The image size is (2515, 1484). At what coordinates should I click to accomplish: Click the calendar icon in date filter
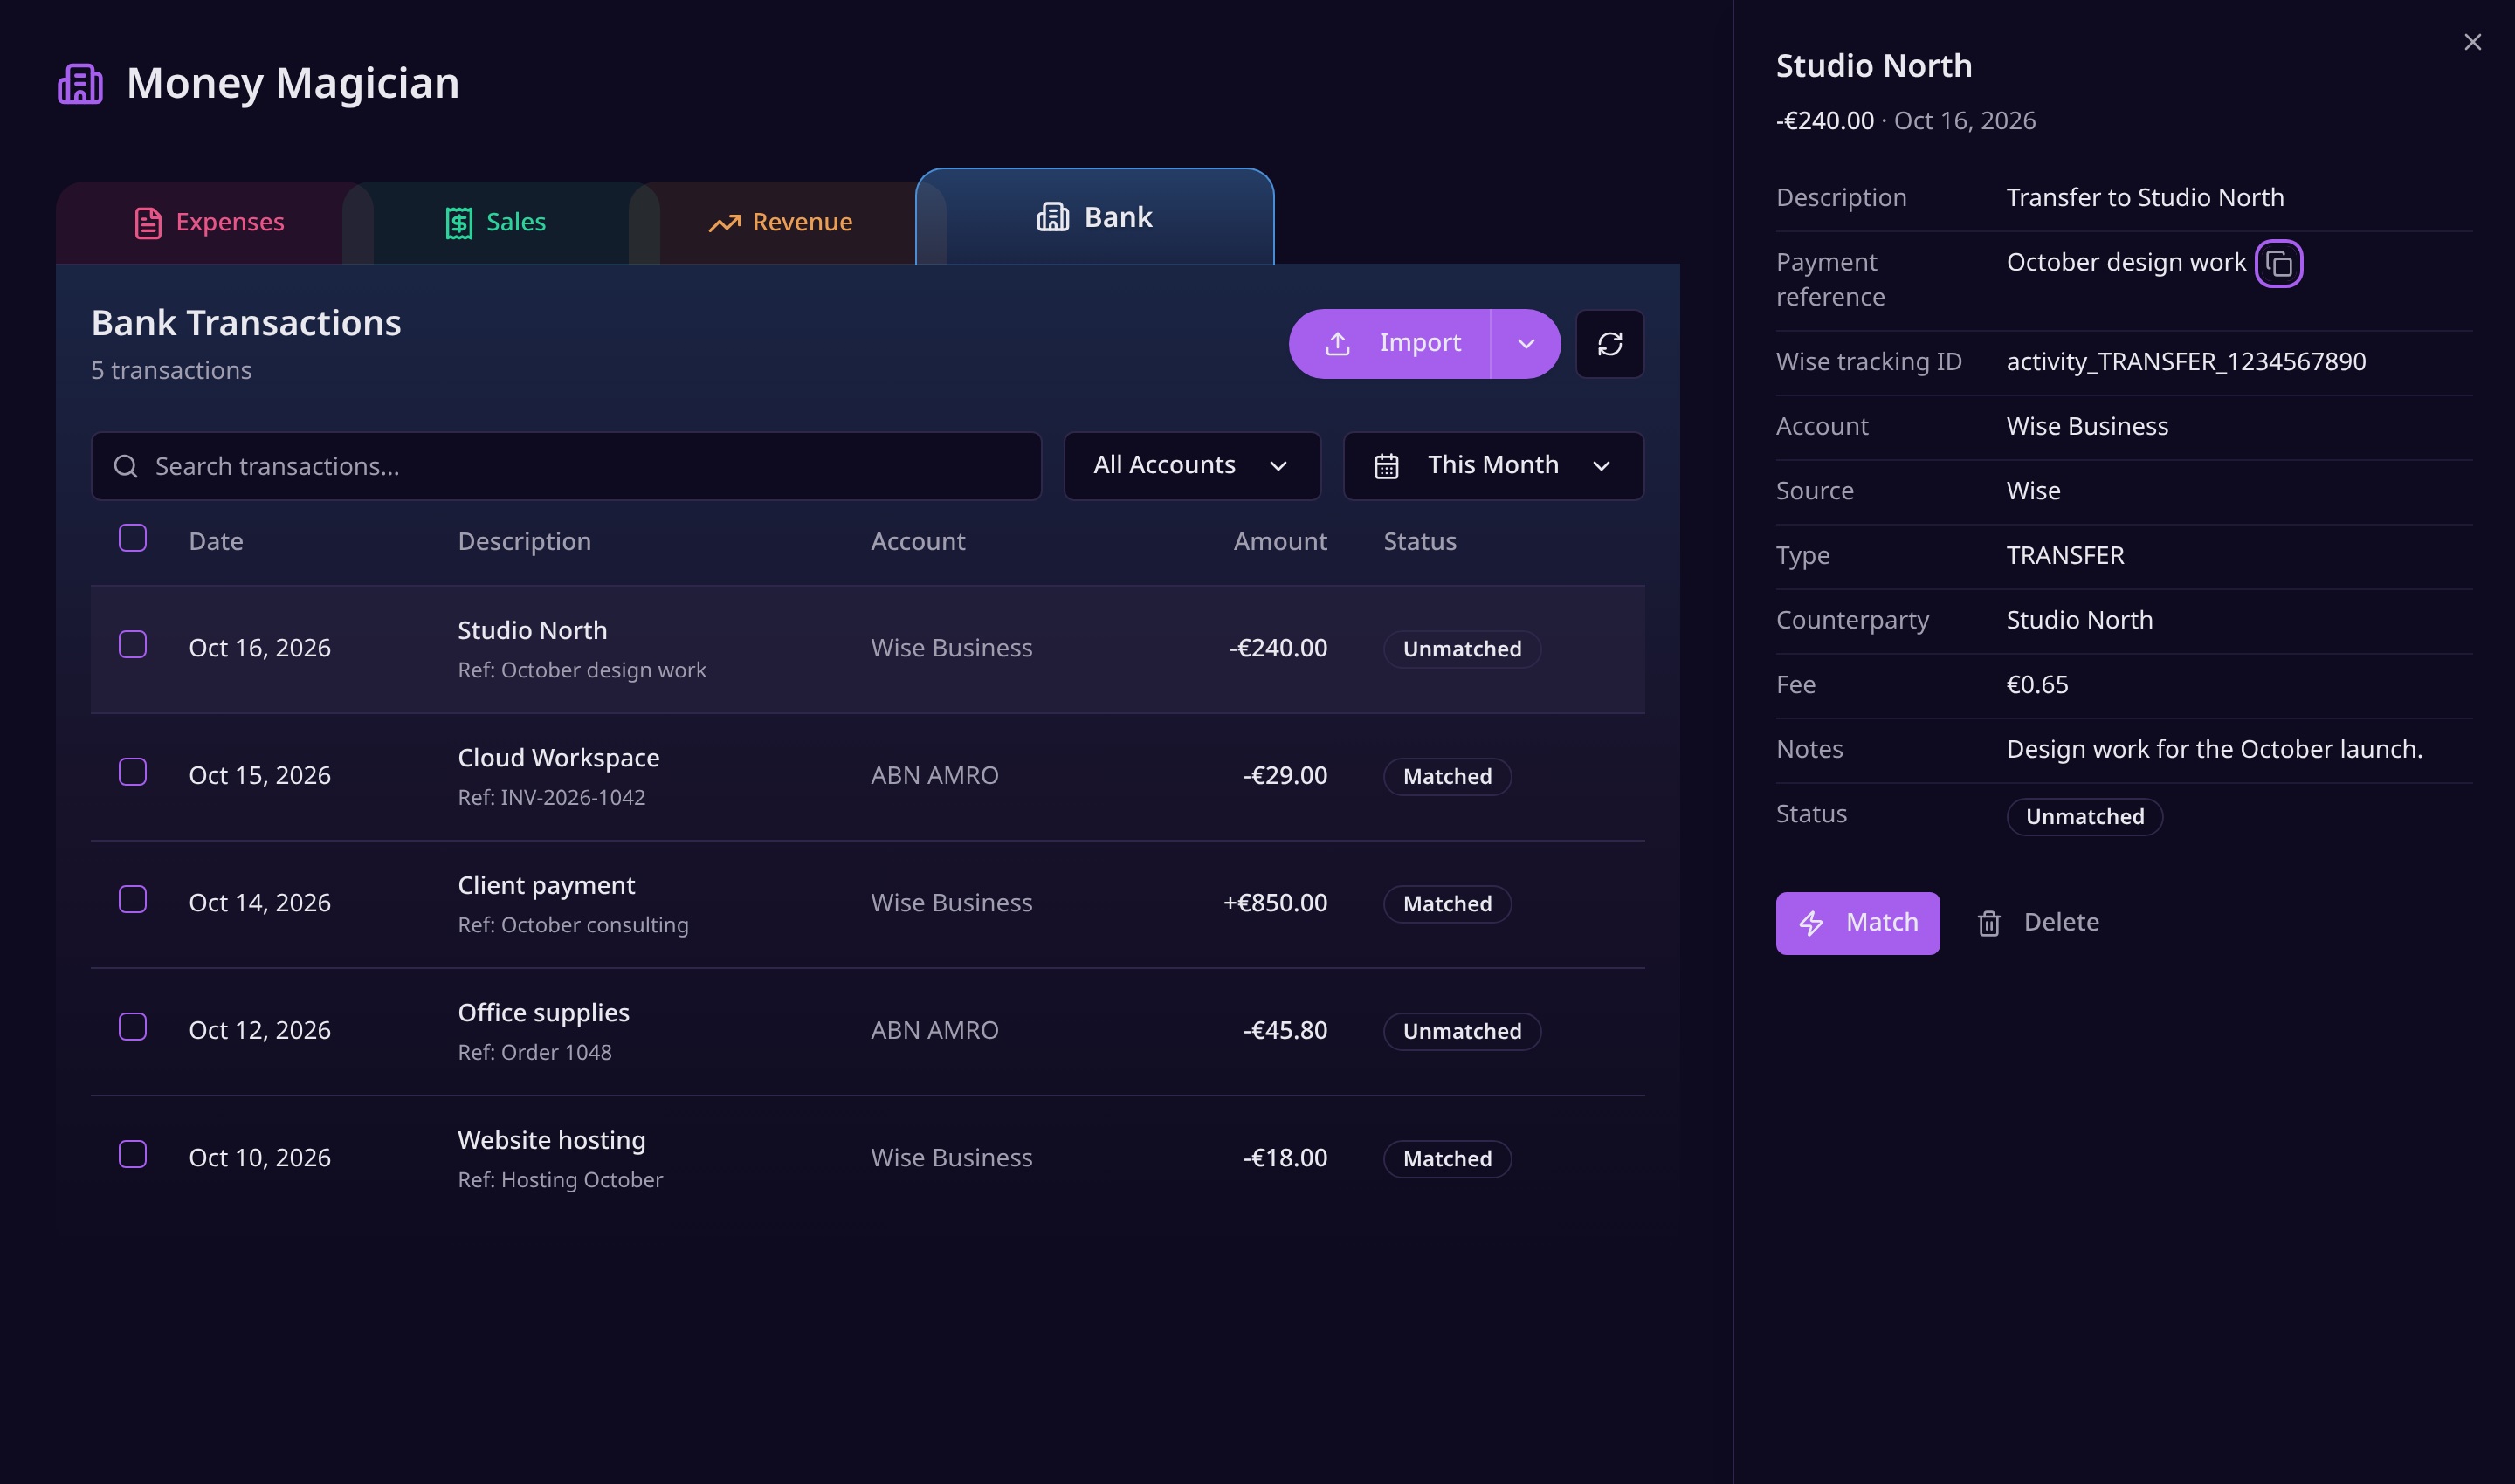coord(1386,466)
